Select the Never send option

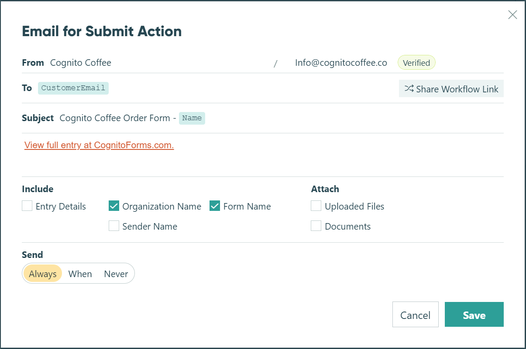pos(116,274)
